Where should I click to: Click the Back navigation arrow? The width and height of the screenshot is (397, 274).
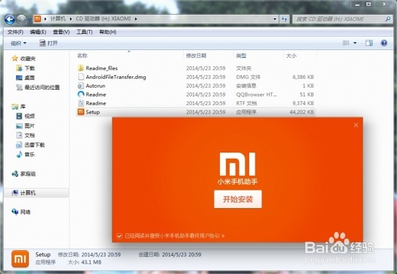(10, 20)
